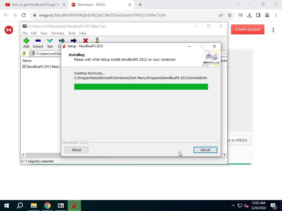This screenshot has width=282, height=211.
Task: Click the muted volume tray icon
Action: pyautogui.click(x=246, y=206)
